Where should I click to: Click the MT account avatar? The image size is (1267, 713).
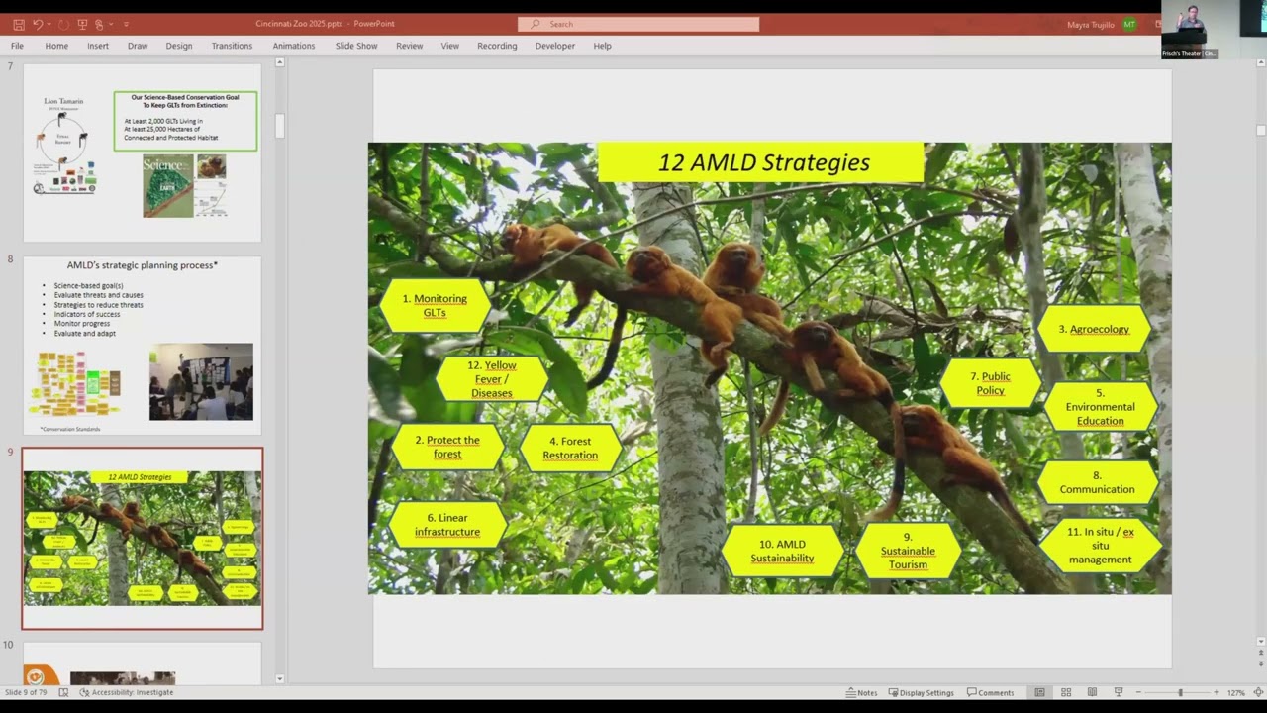tap(1129, 24)
